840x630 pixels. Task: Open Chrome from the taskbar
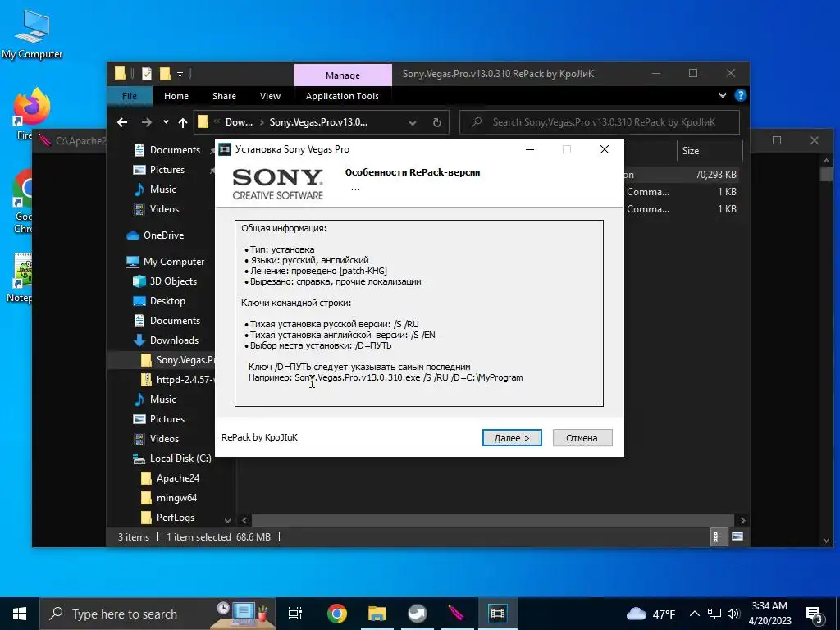pos(336,614)
